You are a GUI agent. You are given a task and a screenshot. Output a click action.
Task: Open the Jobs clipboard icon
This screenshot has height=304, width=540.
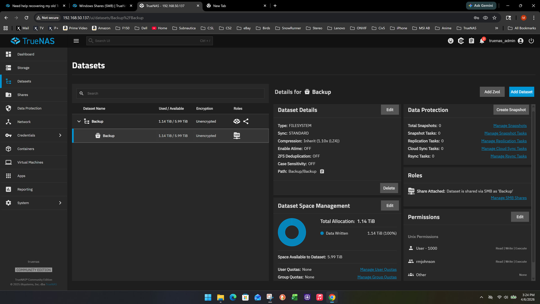[x=472, y=41]
